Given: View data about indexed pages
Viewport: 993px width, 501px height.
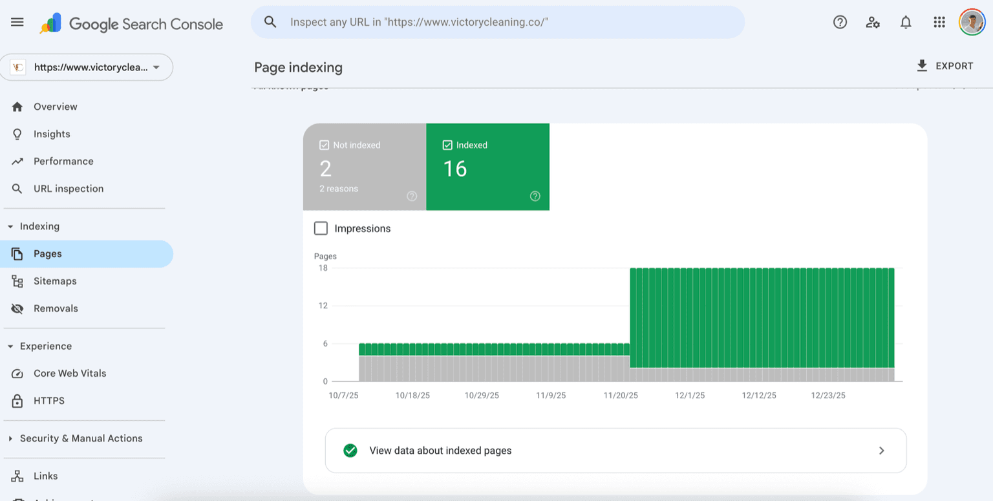Looking at the screenshot, I should click(x=615, y=451).
